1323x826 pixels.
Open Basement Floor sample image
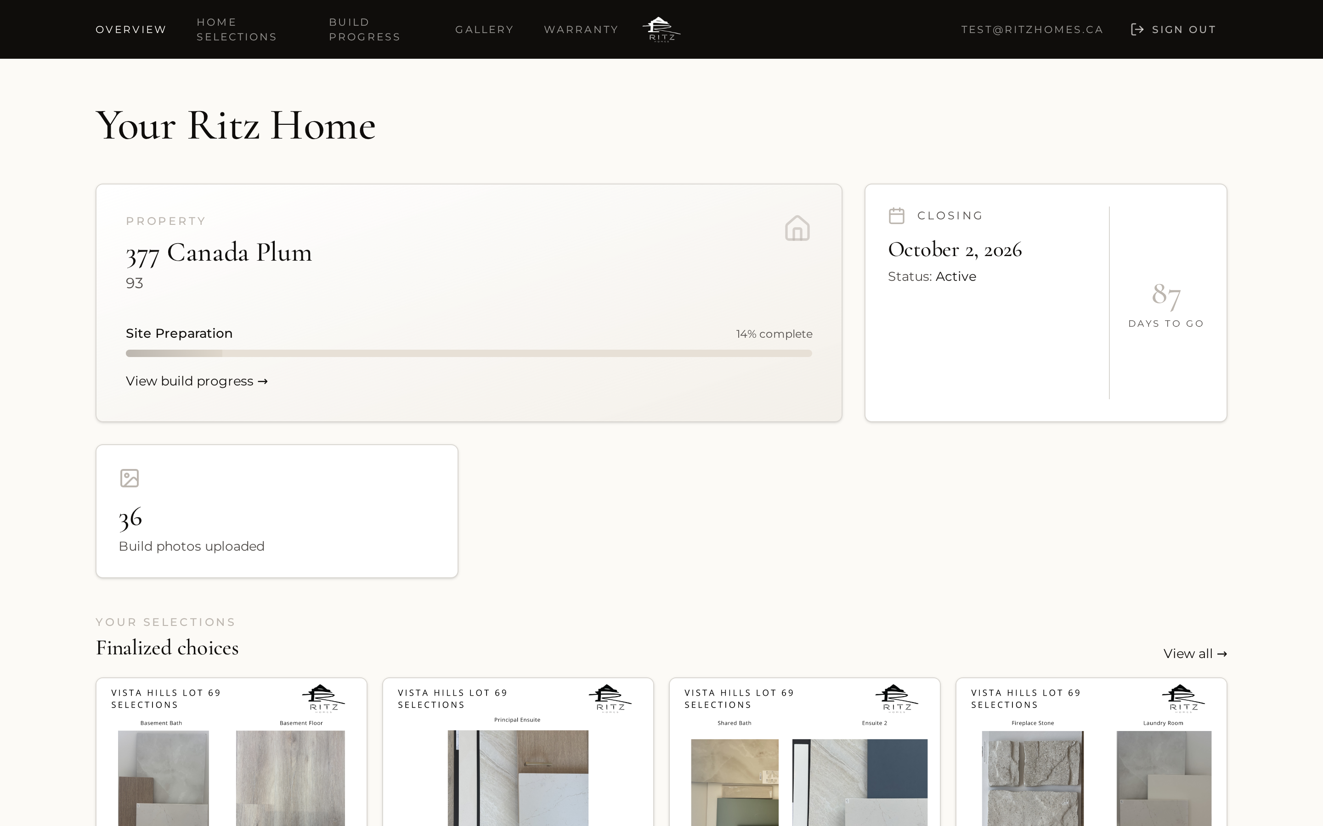[x=290, y=778]
